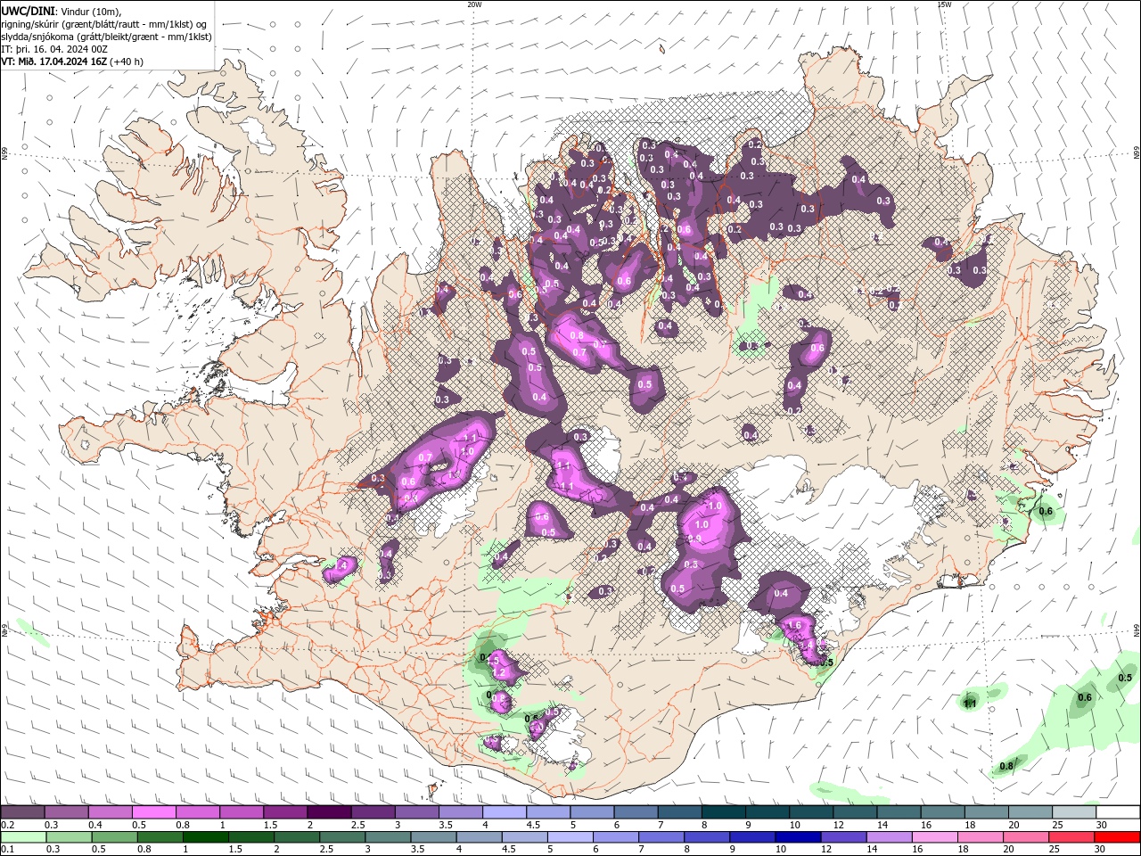Click the offshore rain value '1.1' southeast of Iceland

pyautogui.click(x=970, y=704)
